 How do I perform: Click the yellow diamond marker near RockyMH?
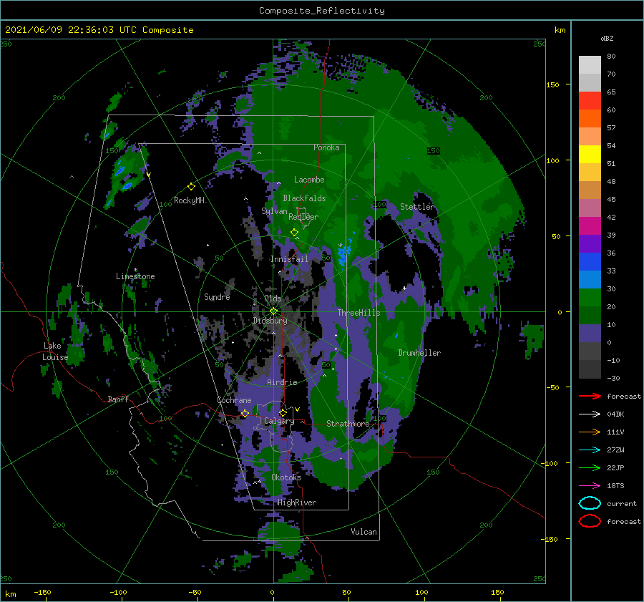pos(191,187)
